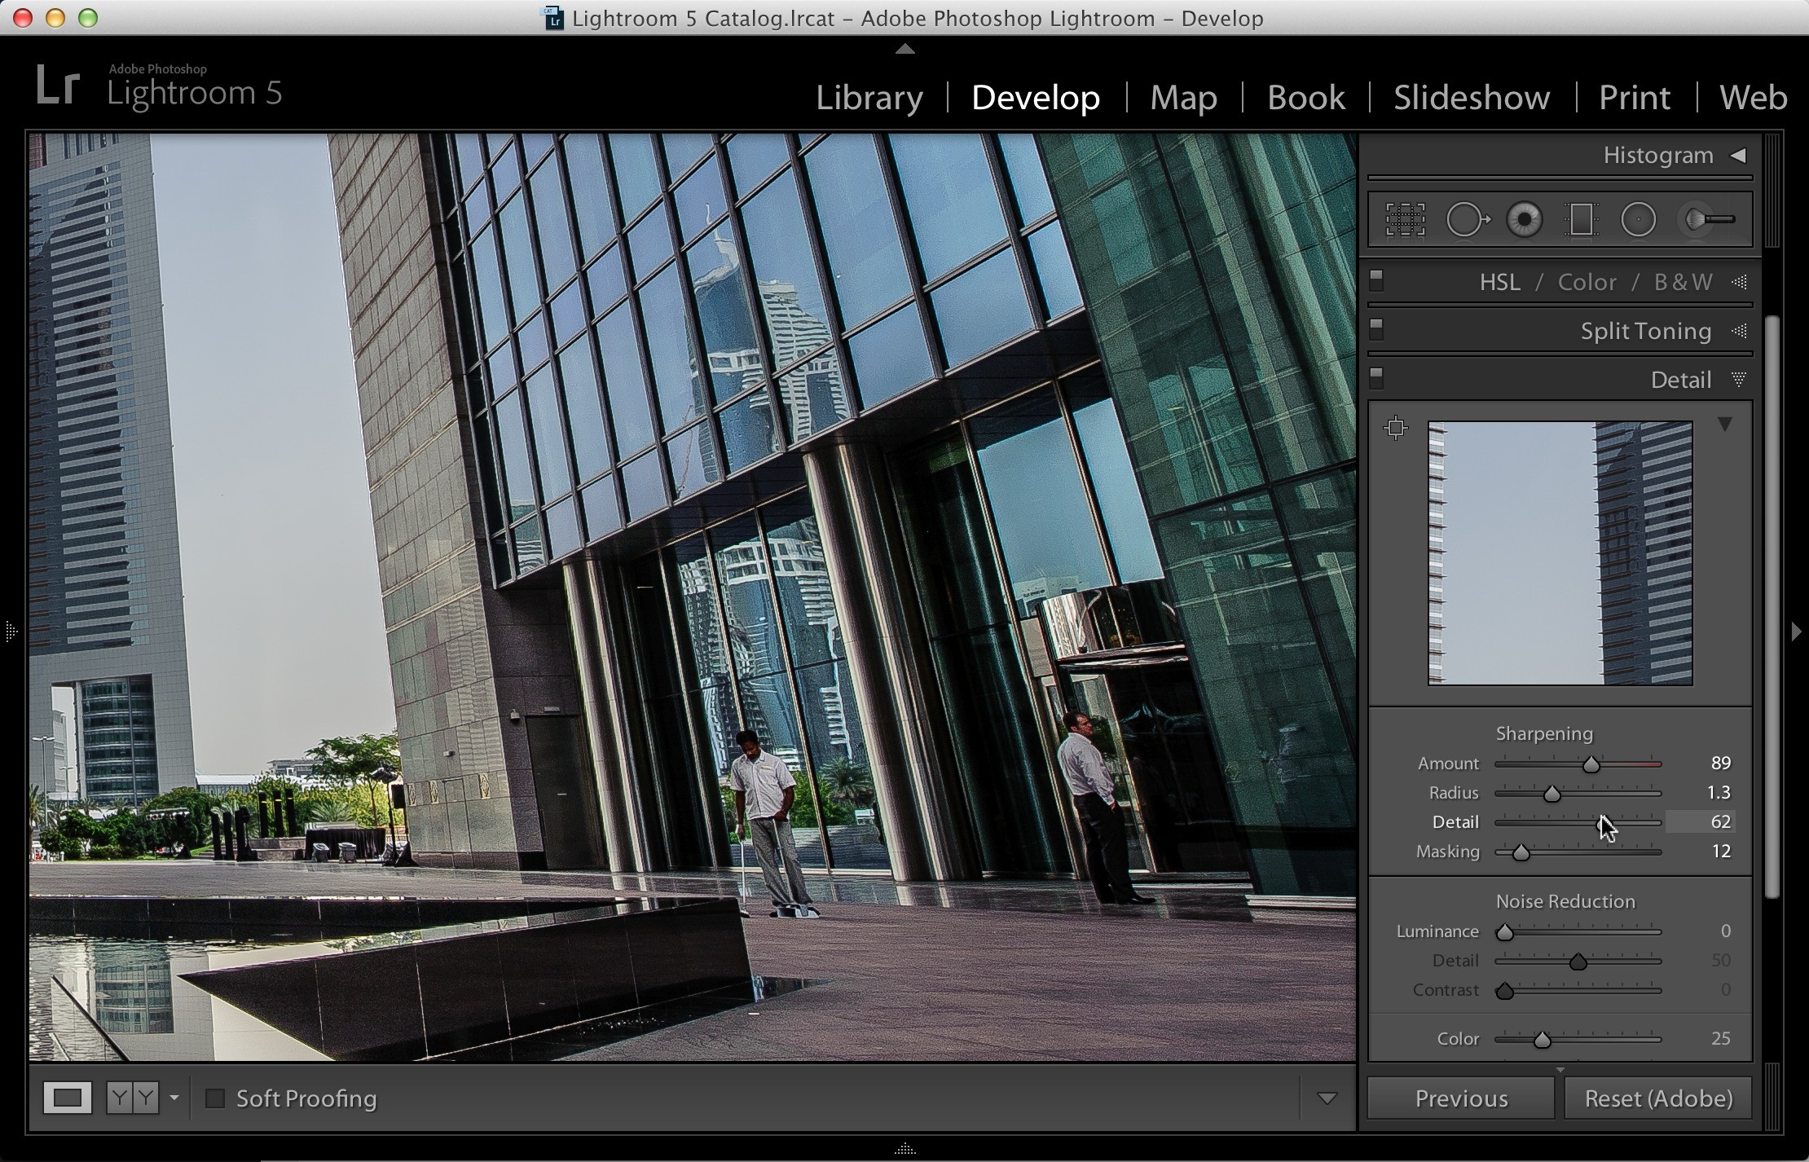Click the Noise Reduction Color value 25

1721,1038
